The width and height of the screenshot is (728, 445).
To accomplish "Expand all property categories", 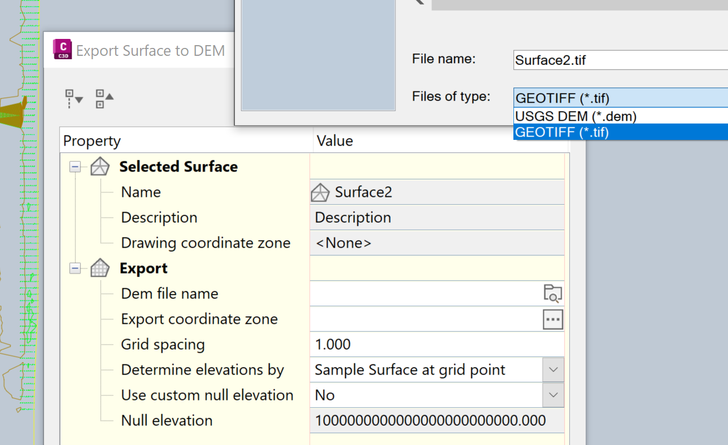I will (x=72, y=99).
